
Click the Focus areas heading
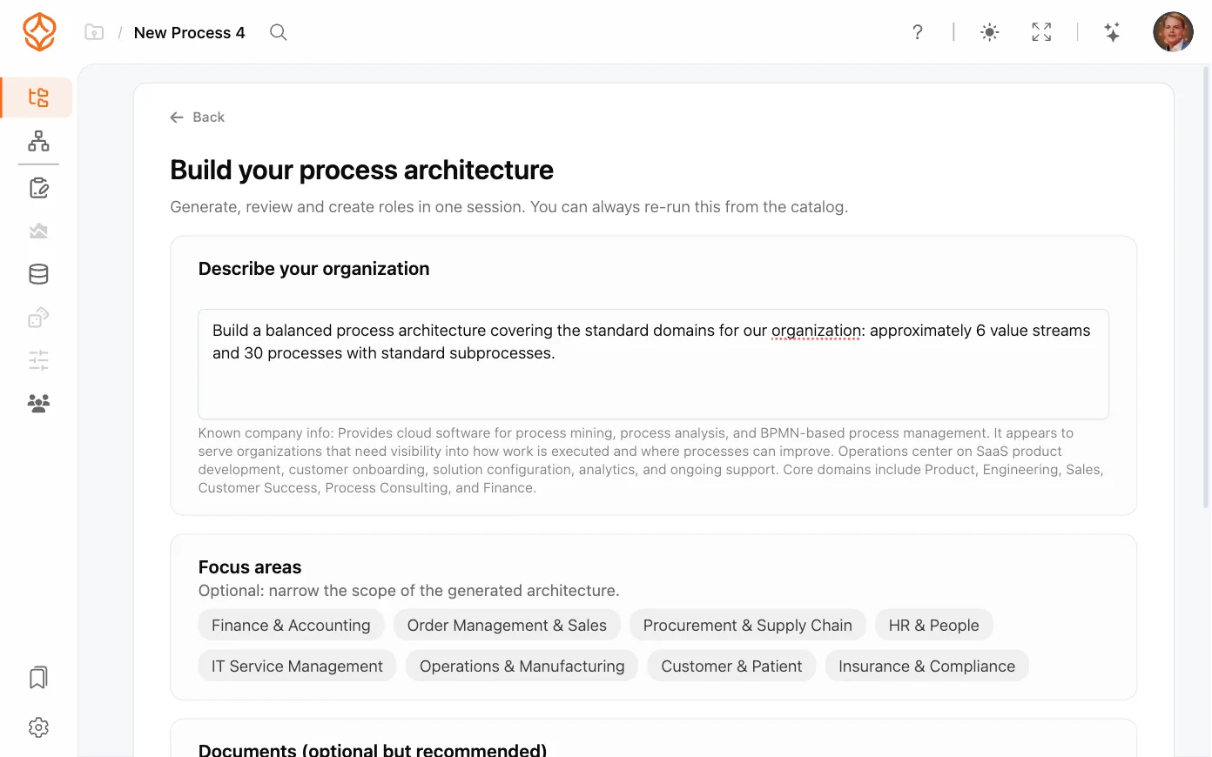(x=250, y=567)
